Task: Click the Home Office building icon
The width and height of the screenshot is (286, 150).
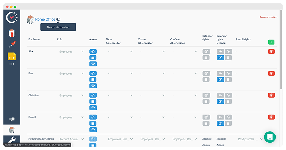Action: (x=30, y=20)
